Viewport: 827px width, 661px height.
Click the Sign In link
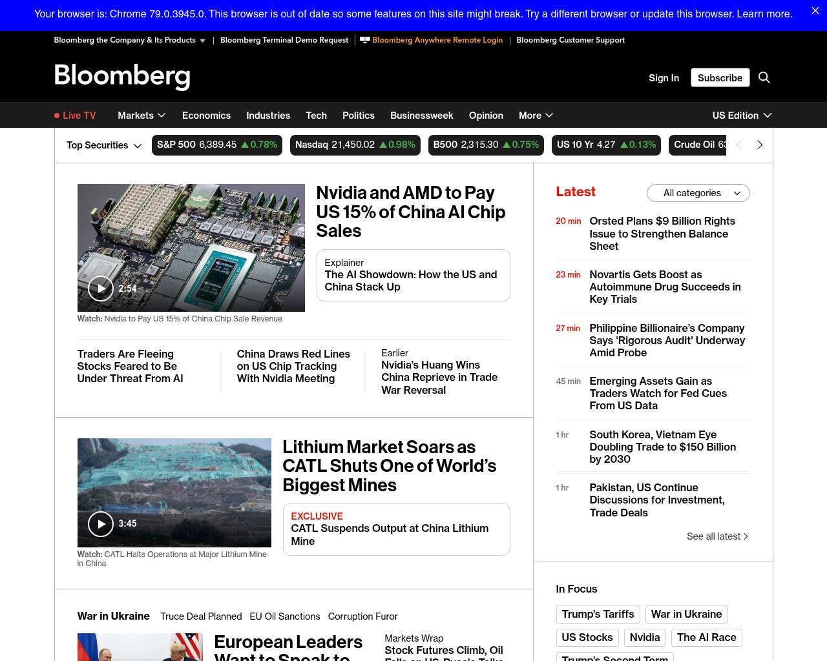click(664, 78)
